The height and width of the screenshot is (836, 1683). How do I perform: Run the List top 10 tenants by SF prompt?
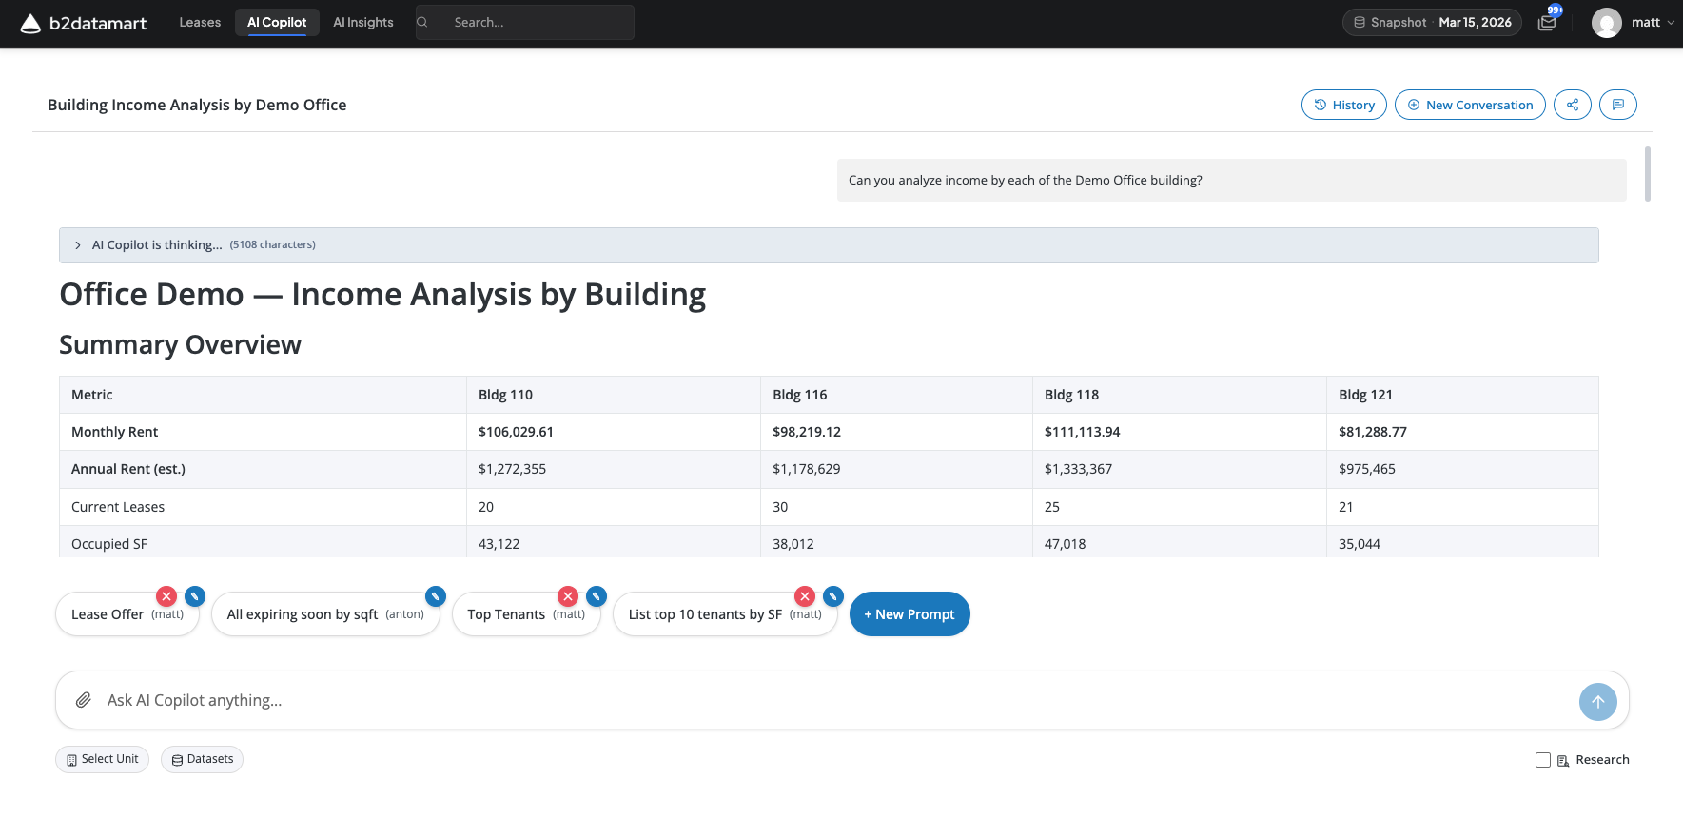coord(725,614)
